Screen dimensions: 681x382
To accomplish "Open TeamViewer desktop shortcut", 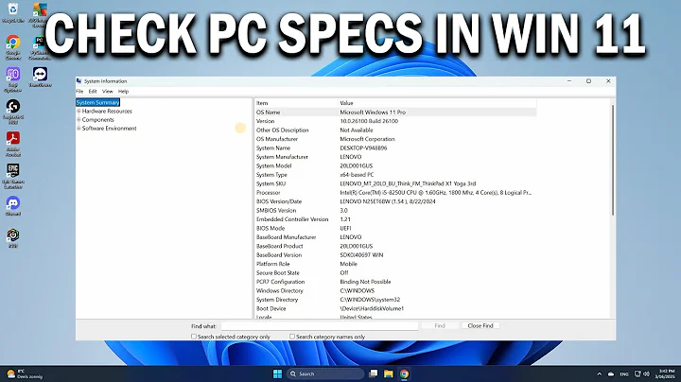I will coord(40,77).
